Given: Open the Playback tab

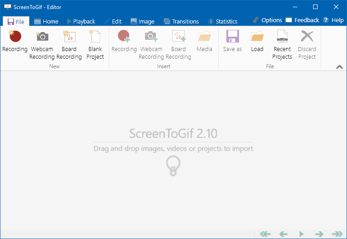Looking at the screenshot, I should point(81,22).
